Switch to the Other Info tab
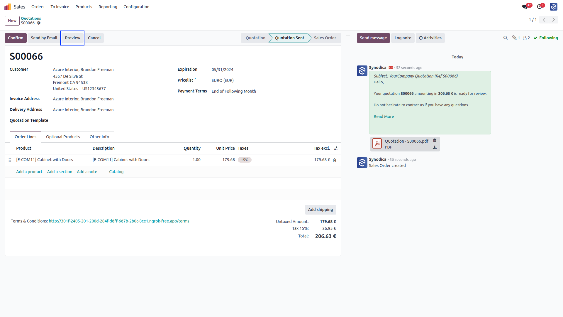Image resolution: width=563 pixels, height=317 pixels. pyautogui.click(x=99, y=137)
